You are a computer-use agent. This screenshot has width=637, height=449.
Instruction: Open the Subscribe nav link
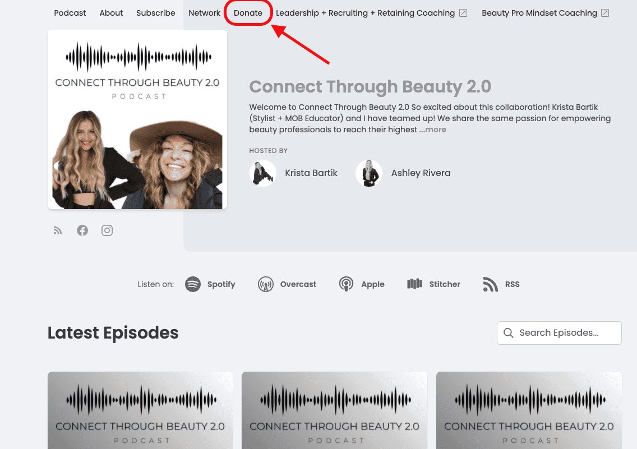(155, 13)
